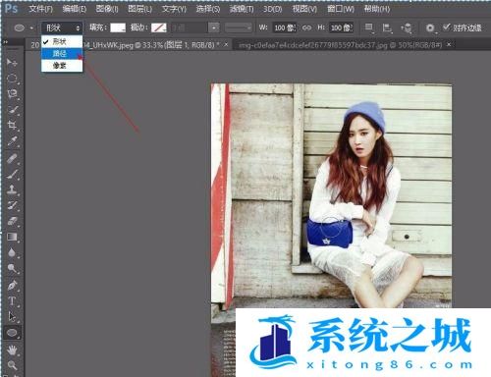Expand the tools panel double-arrow
This screenshot has width=491, height=377.
coord(5,42)
